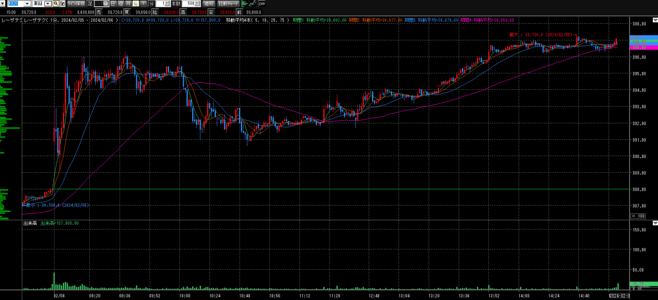Viewport: 658px width, 300px height.
Task: Click the 本数 bar count input field
Action: tap(190, 4)
